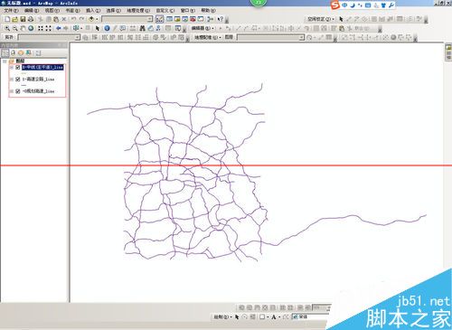
Task: Open the File (文件) menu
Action: click(x=11, y=10)
